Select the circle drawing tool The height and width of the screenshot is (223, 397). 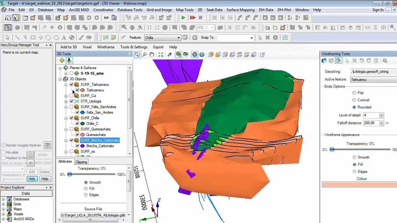coord(48,37)
